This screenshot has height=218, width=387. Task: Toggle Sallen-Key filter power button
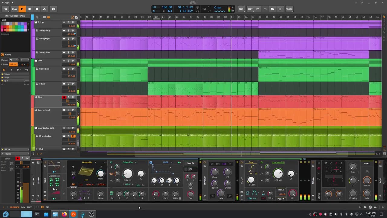coord(111,163)
